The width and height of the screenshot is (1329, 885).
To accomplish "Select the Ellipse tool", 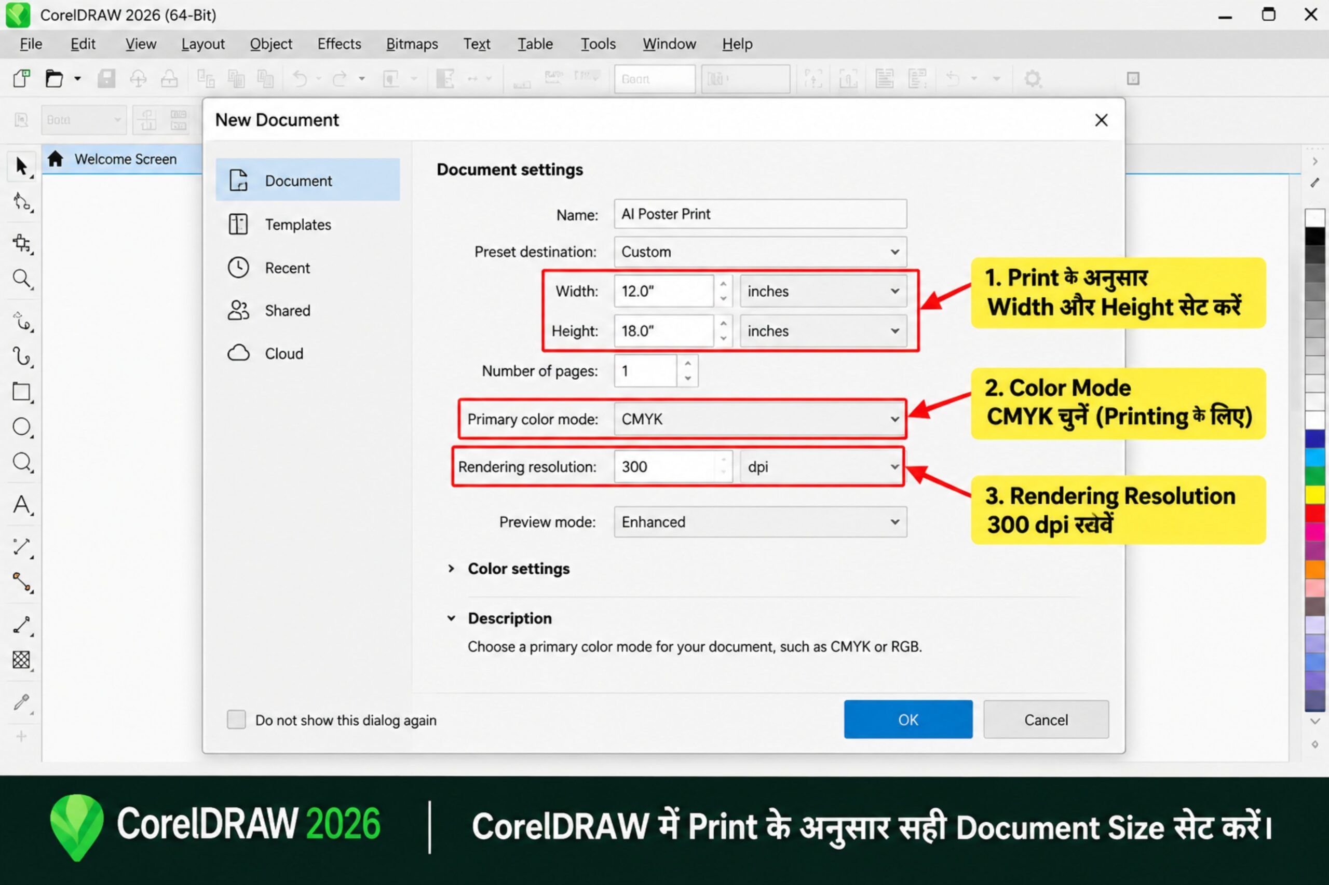I will point(21,427).
